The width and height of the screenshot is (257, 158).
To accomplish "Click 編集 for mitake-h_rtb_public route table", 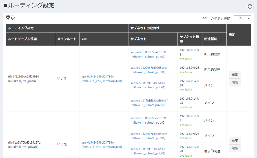I will click(235, 75).
